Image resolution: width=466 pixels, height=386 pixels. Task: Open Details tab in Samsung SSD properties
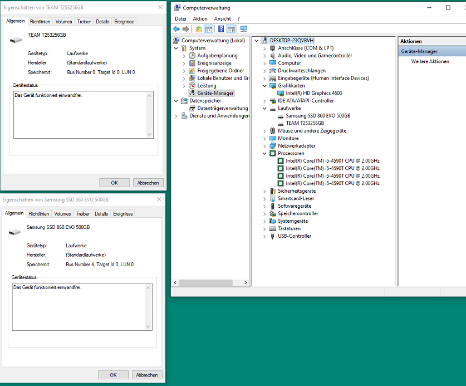[101, 214]
